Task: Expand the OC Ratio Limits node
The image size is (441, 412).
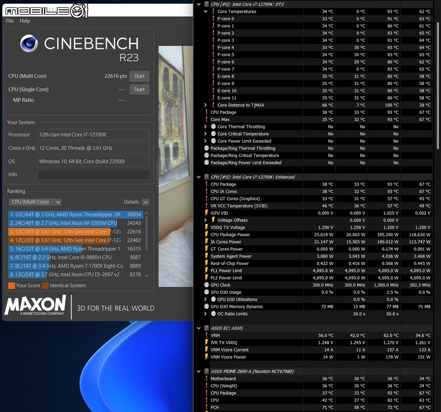Action: (205, 314)
